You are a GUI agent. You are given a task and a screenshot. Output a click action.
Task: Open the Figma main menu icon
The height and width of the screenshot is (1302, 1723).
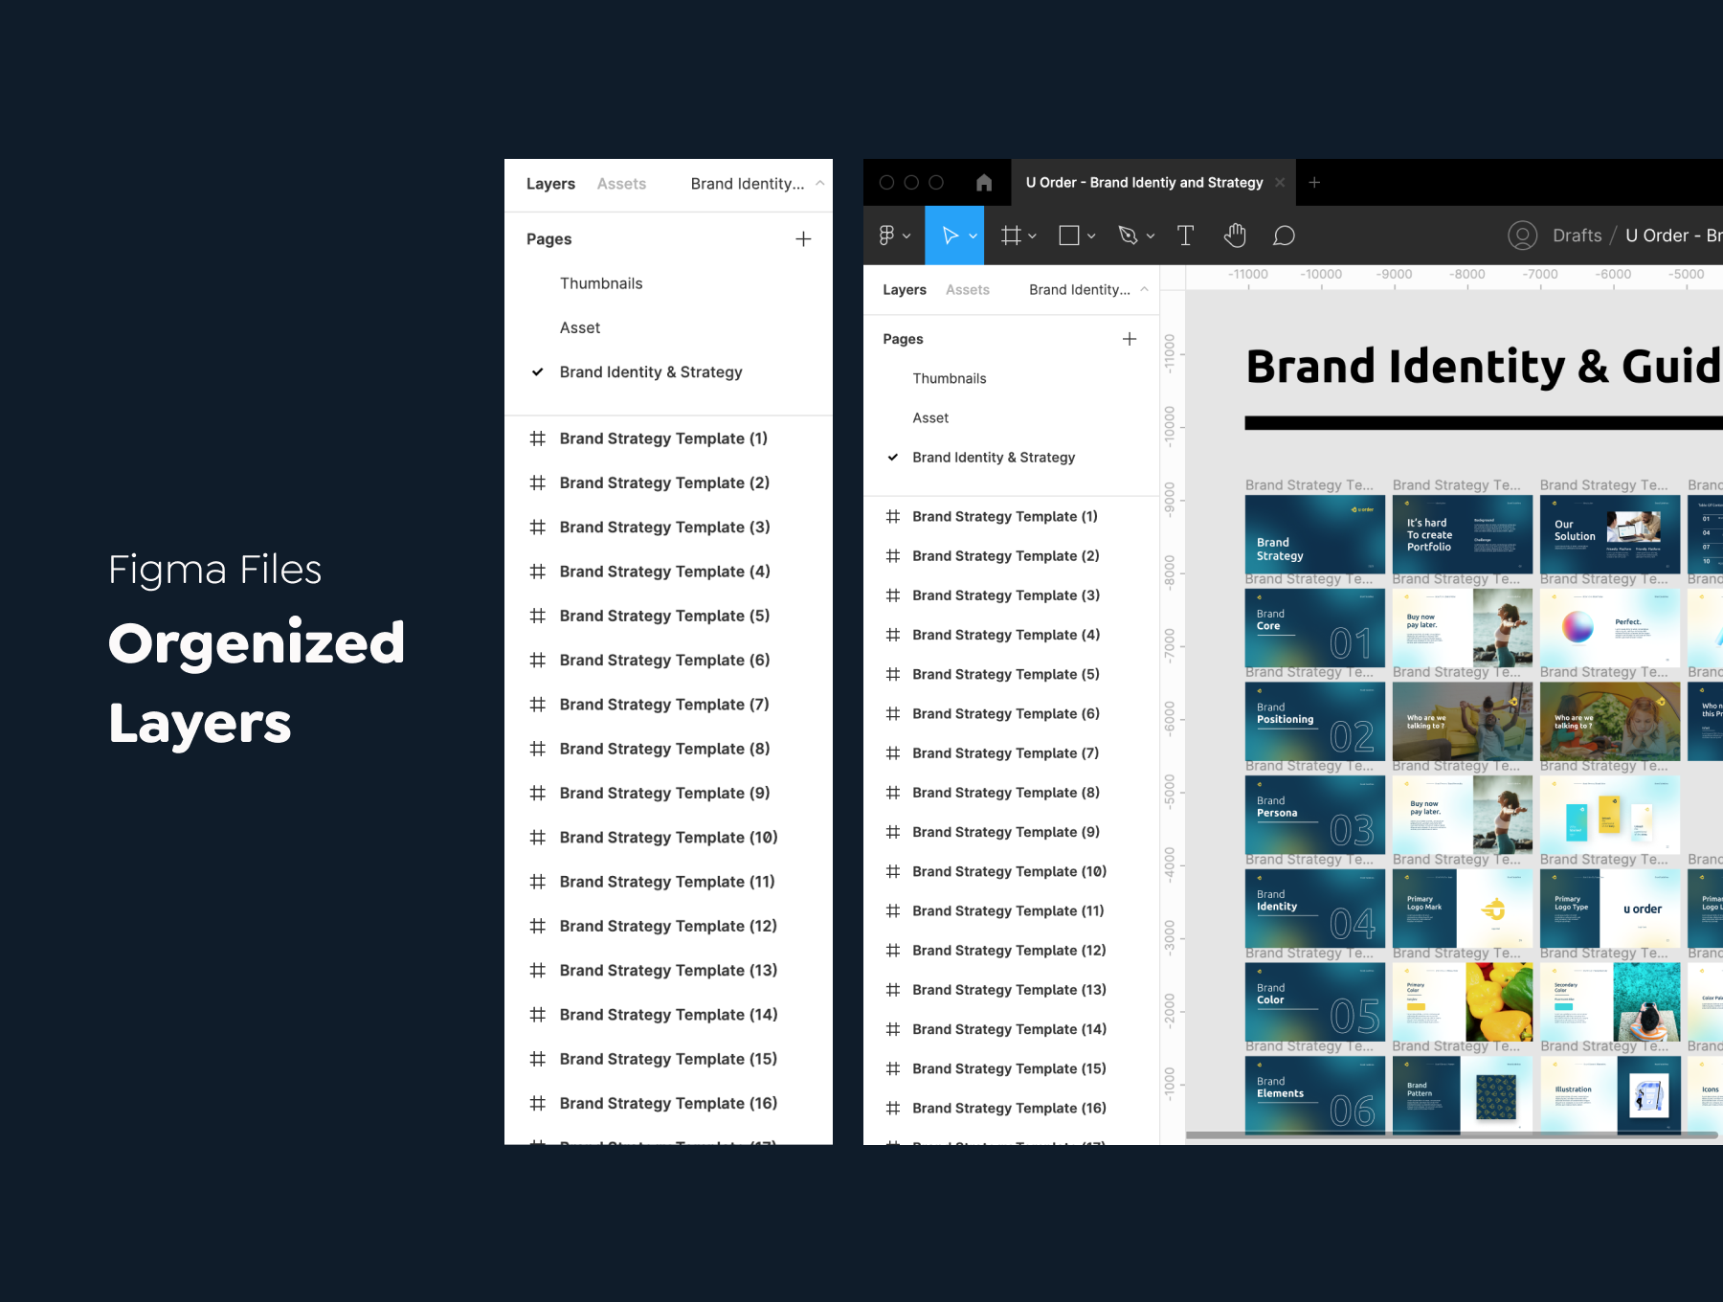[887, 236]
